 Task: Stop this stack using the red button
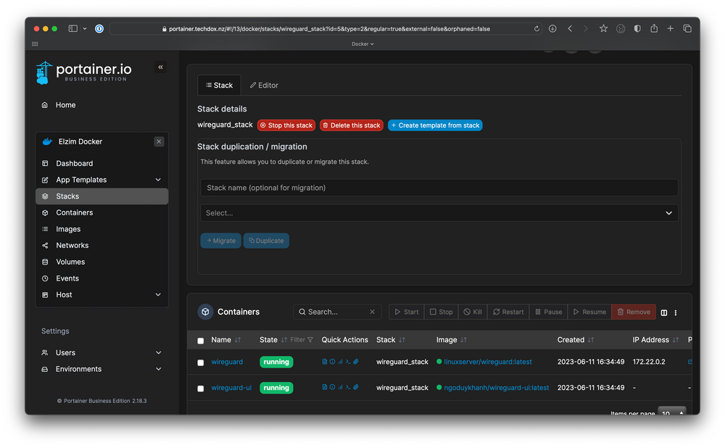point(286,125)
